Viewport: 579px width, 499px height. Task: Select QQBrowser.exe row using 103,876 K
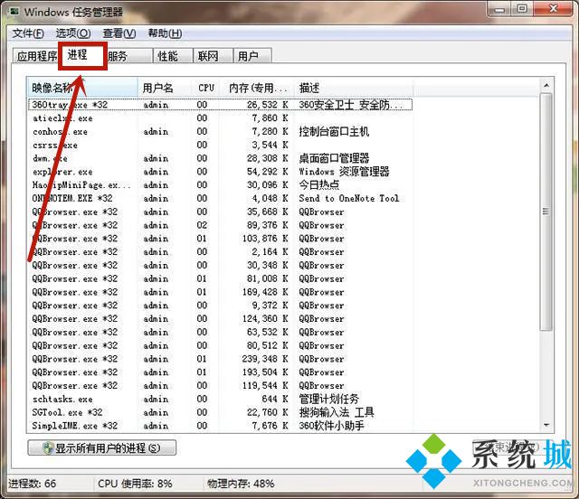[220, 239]
